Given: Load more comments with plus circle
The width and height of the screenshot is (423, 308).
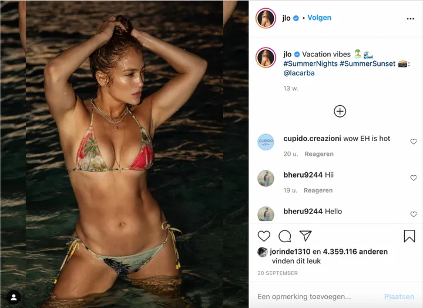Looking at the screenshot, I should (x=340, y=111).
